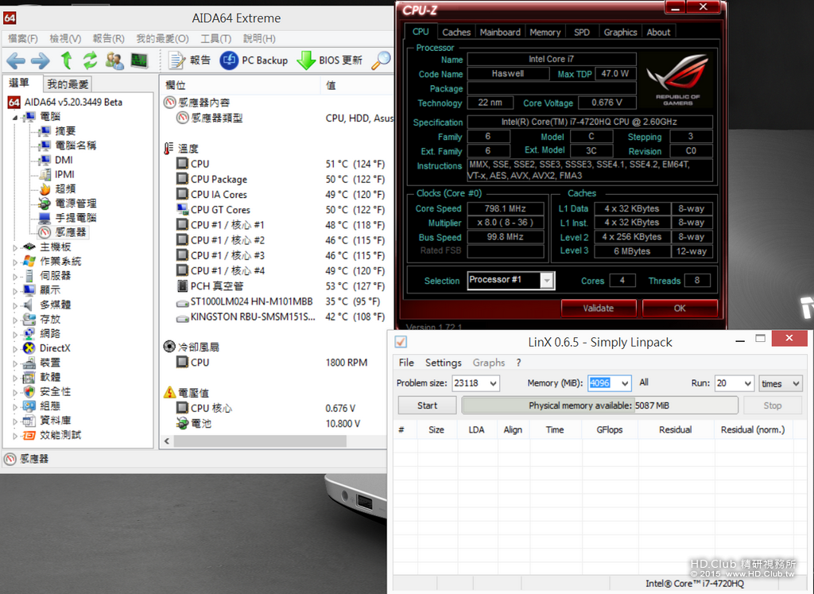Open the Graphs menu in LinX
The height and width of the screenshot is (594, 814).
[x=489, y=363]
